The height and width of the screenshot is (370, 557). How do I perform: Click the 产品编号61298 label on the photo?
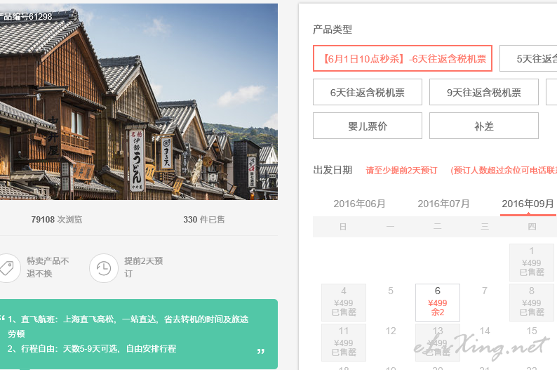26,16
